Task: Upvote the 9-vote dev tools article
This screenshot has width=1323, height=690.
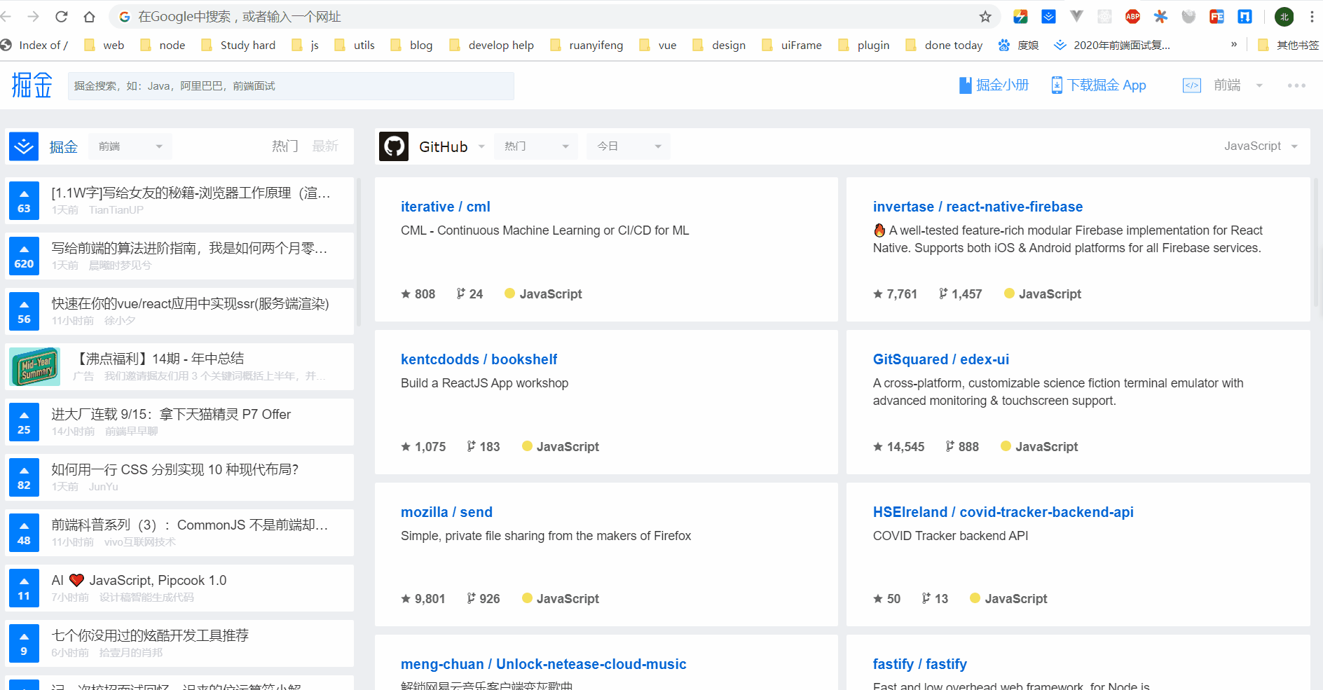Action: pos(24,643)
